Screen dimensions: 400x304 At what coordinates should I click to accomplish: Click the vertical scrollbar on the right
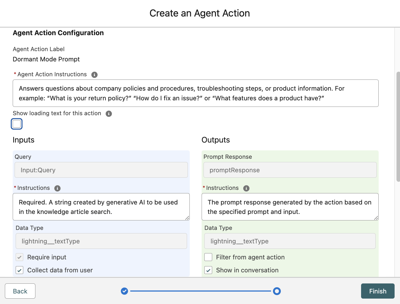(x=398, y=127)
